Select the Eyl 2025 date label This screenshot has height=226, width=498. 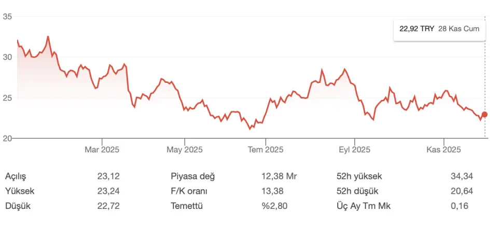[354, 150]
